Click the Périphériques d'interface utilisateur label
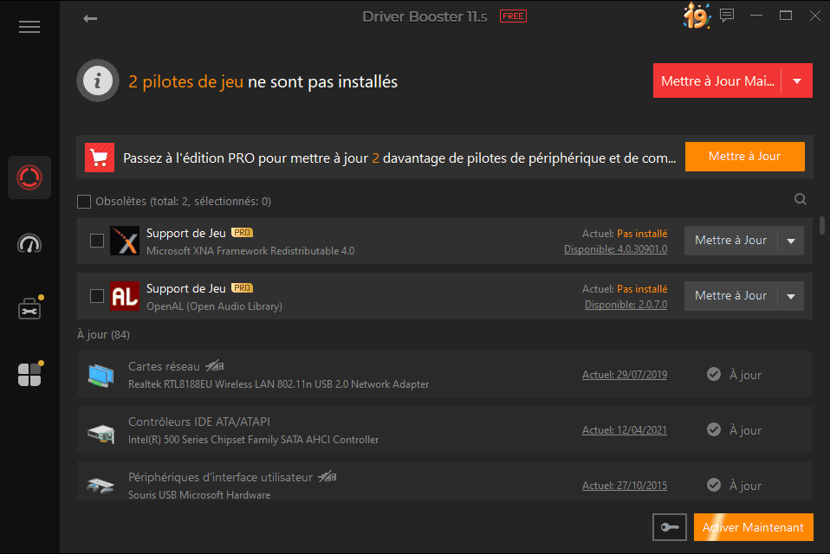 pos(220,477)
